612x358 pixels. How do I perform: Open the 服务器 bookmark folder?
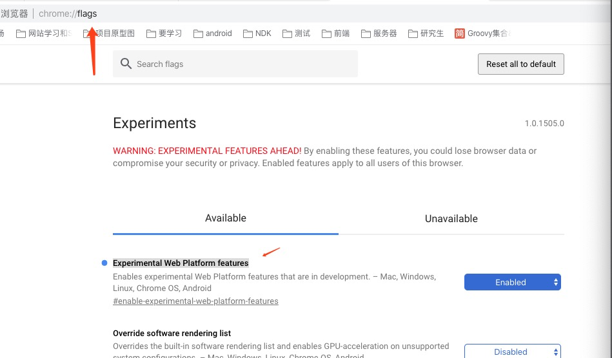coord(379,33)
